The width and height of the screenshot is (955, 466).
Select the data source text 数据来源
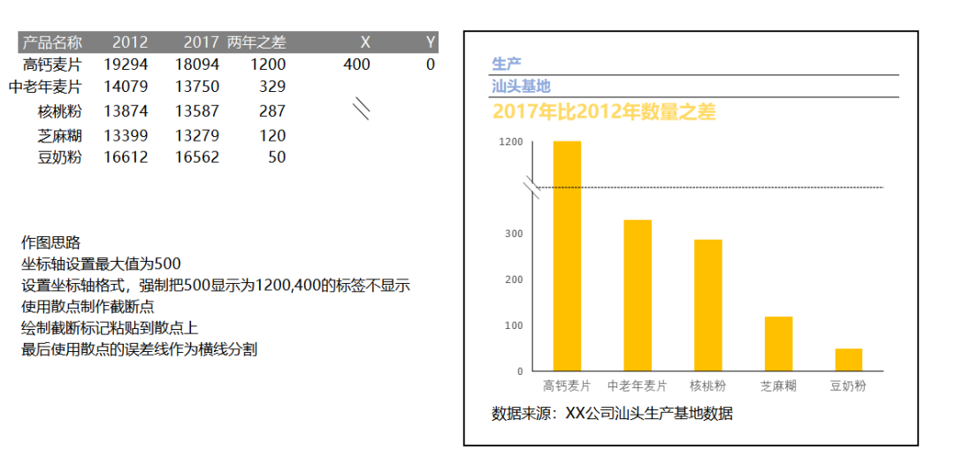click(612, 414)
